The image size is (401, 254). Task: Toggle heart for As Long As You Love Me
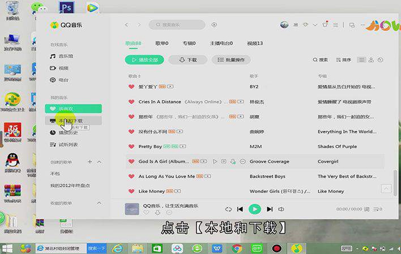(x=131, y=176)
